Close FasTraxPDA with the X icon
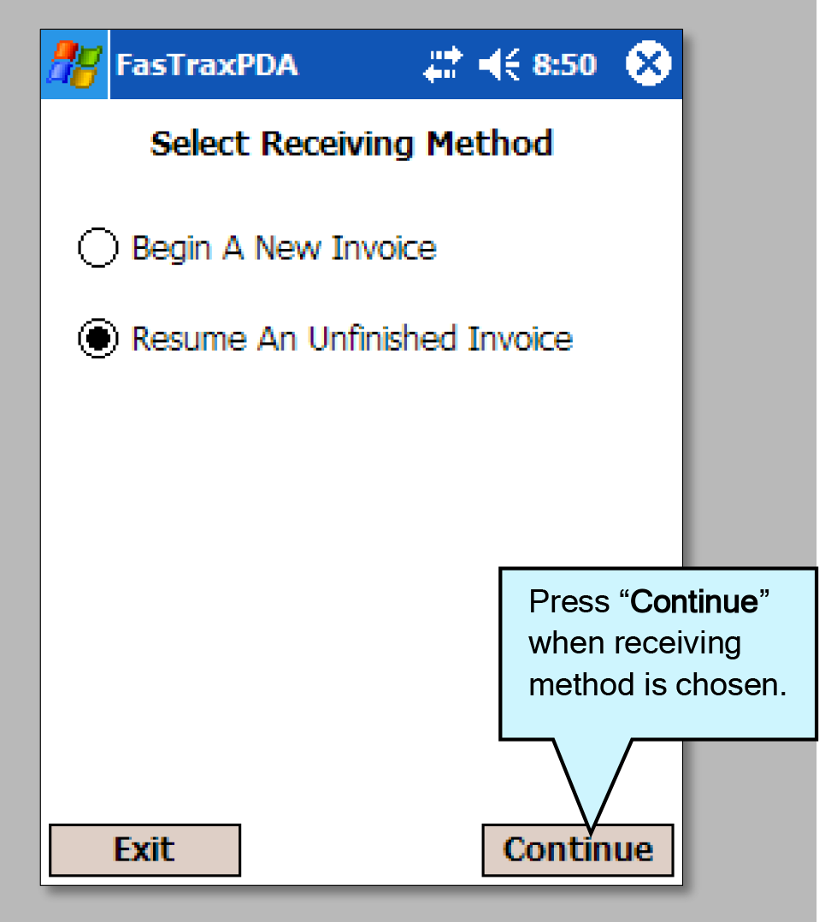 tap(648, 63)
